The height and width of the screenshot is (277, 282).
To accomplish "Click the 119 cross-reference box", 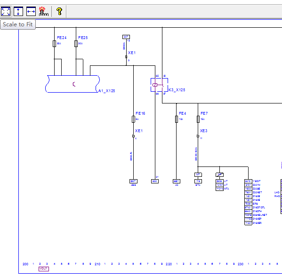I will 198,181.
